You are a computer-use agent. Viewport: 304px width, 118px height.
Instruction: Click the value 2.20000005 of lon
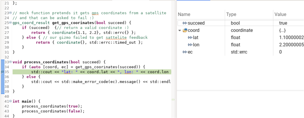point(291,45)
